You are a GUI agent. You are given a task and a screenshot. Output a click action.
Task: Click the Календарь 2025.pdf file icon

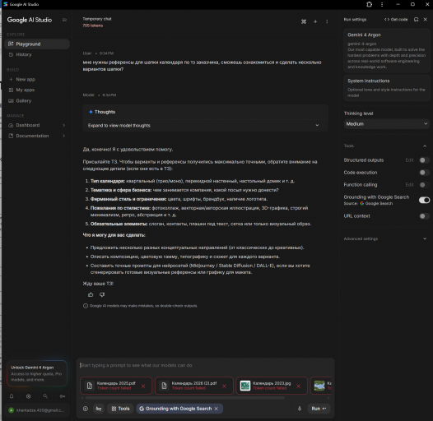coord(90,386)
